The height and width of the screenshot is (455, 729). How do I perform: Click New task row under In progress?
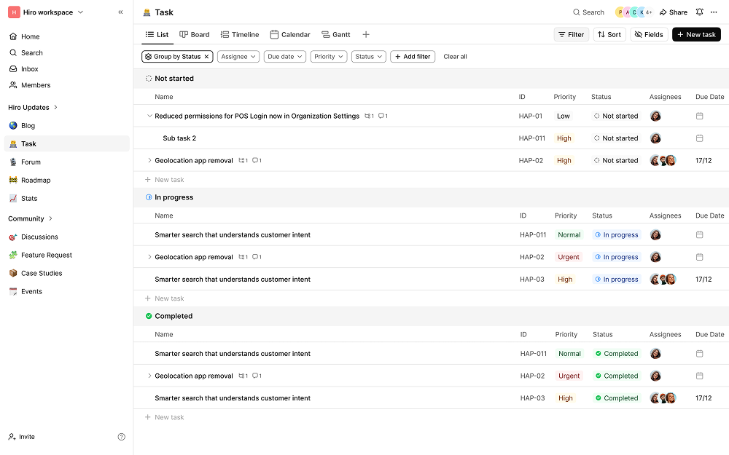coord(164,298)
